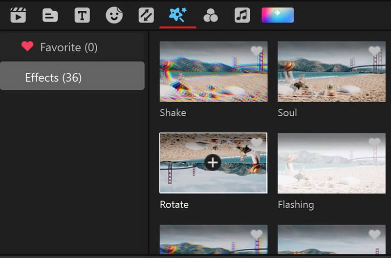Favorite the Soul effect with its heart
Viewport: 391px width, 258px height.
click(374, 51)
